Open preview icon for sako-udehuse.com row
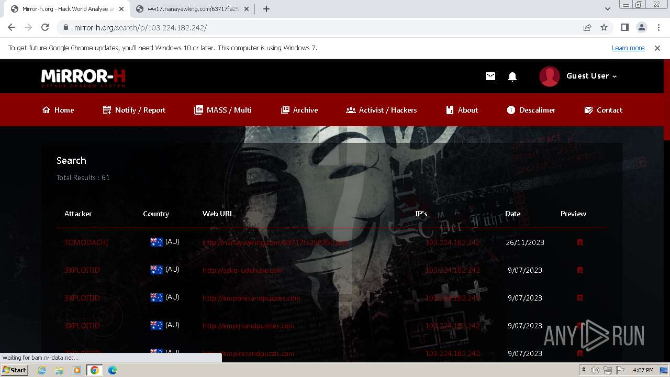 pyautogui.click(x=580, y=270)
